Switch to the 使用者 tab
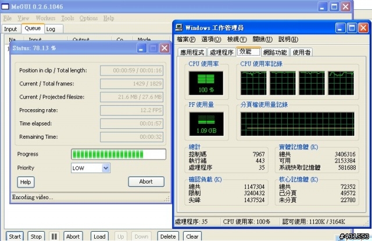This screenshot has width=372, height=241. (301, 52)
